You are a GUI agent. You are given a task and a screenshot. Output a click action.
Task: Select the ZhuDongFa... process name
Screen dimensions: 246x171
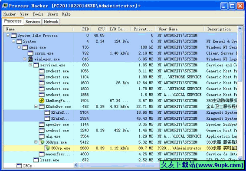58,101
